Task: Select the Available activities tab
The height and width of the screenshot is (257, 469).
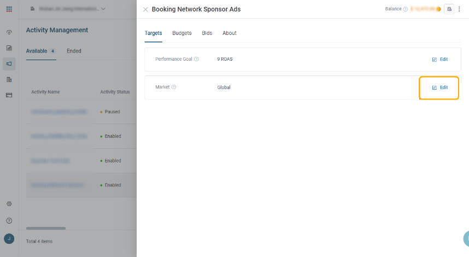Action: (x=40, y=51)
